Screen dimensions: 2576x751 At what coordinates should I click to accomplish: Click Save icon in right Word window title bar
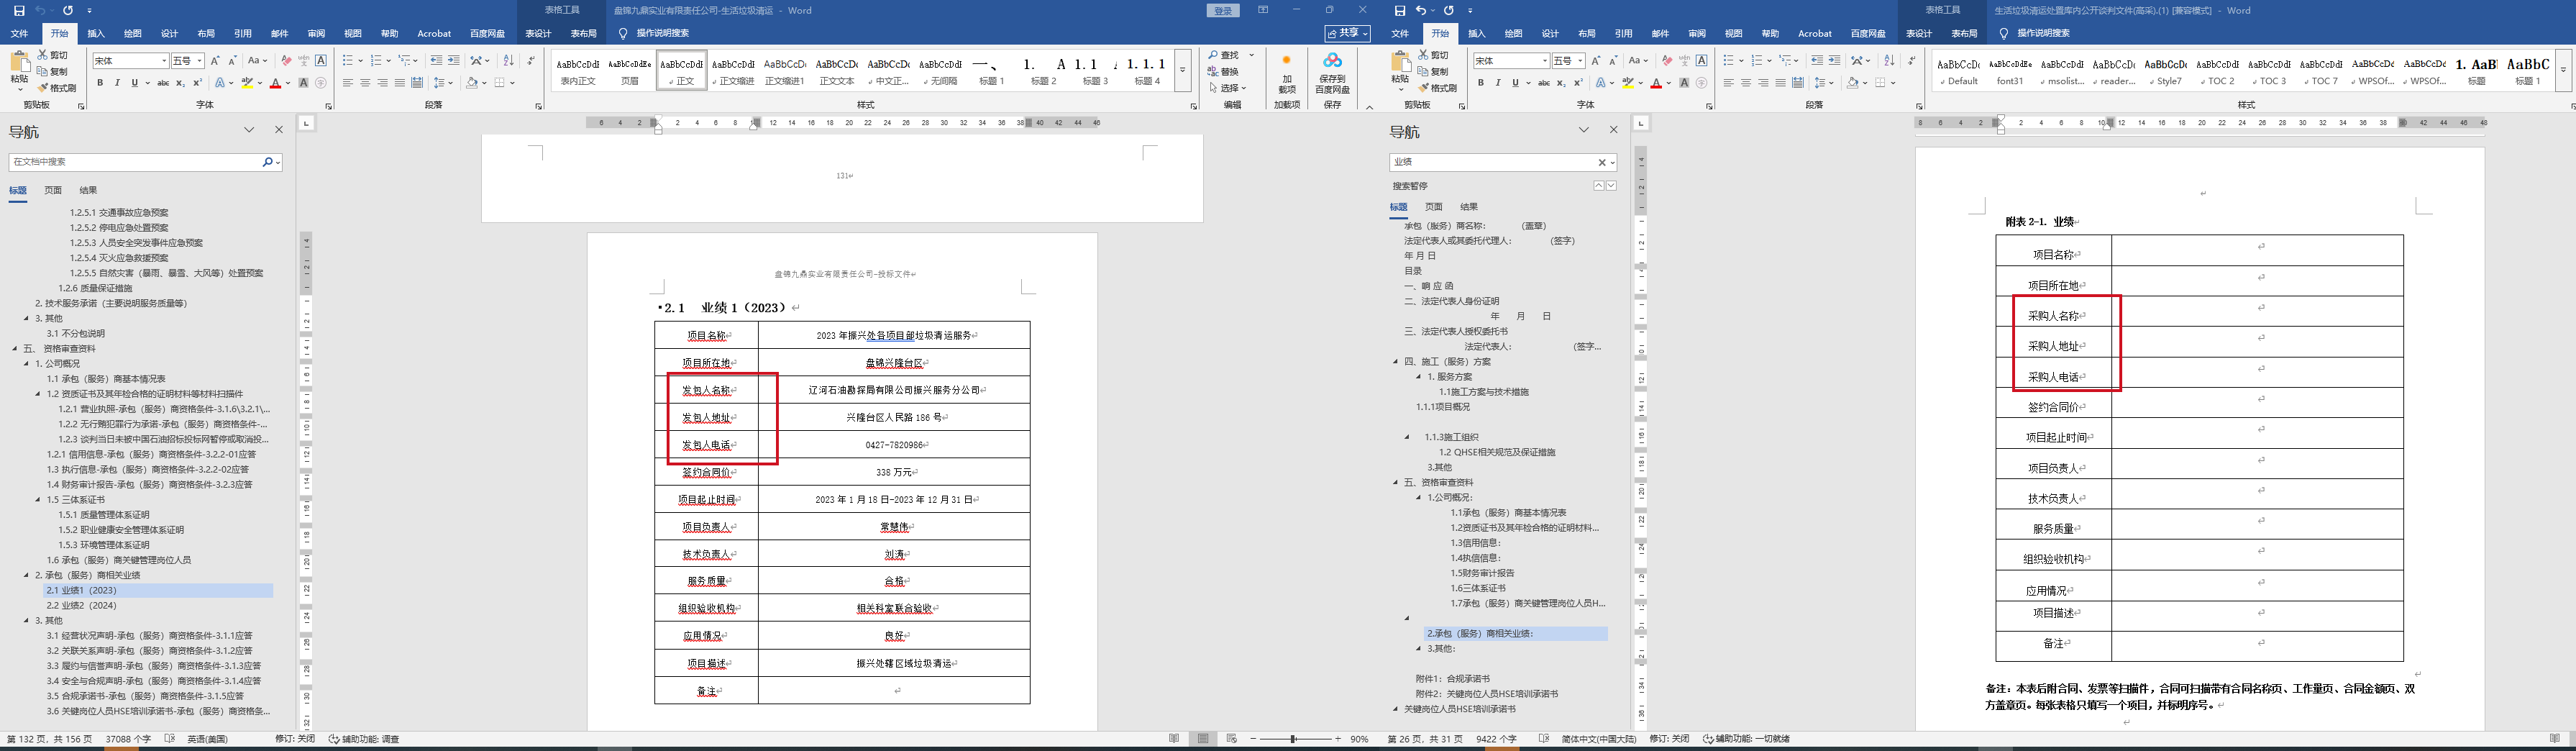1399,10
